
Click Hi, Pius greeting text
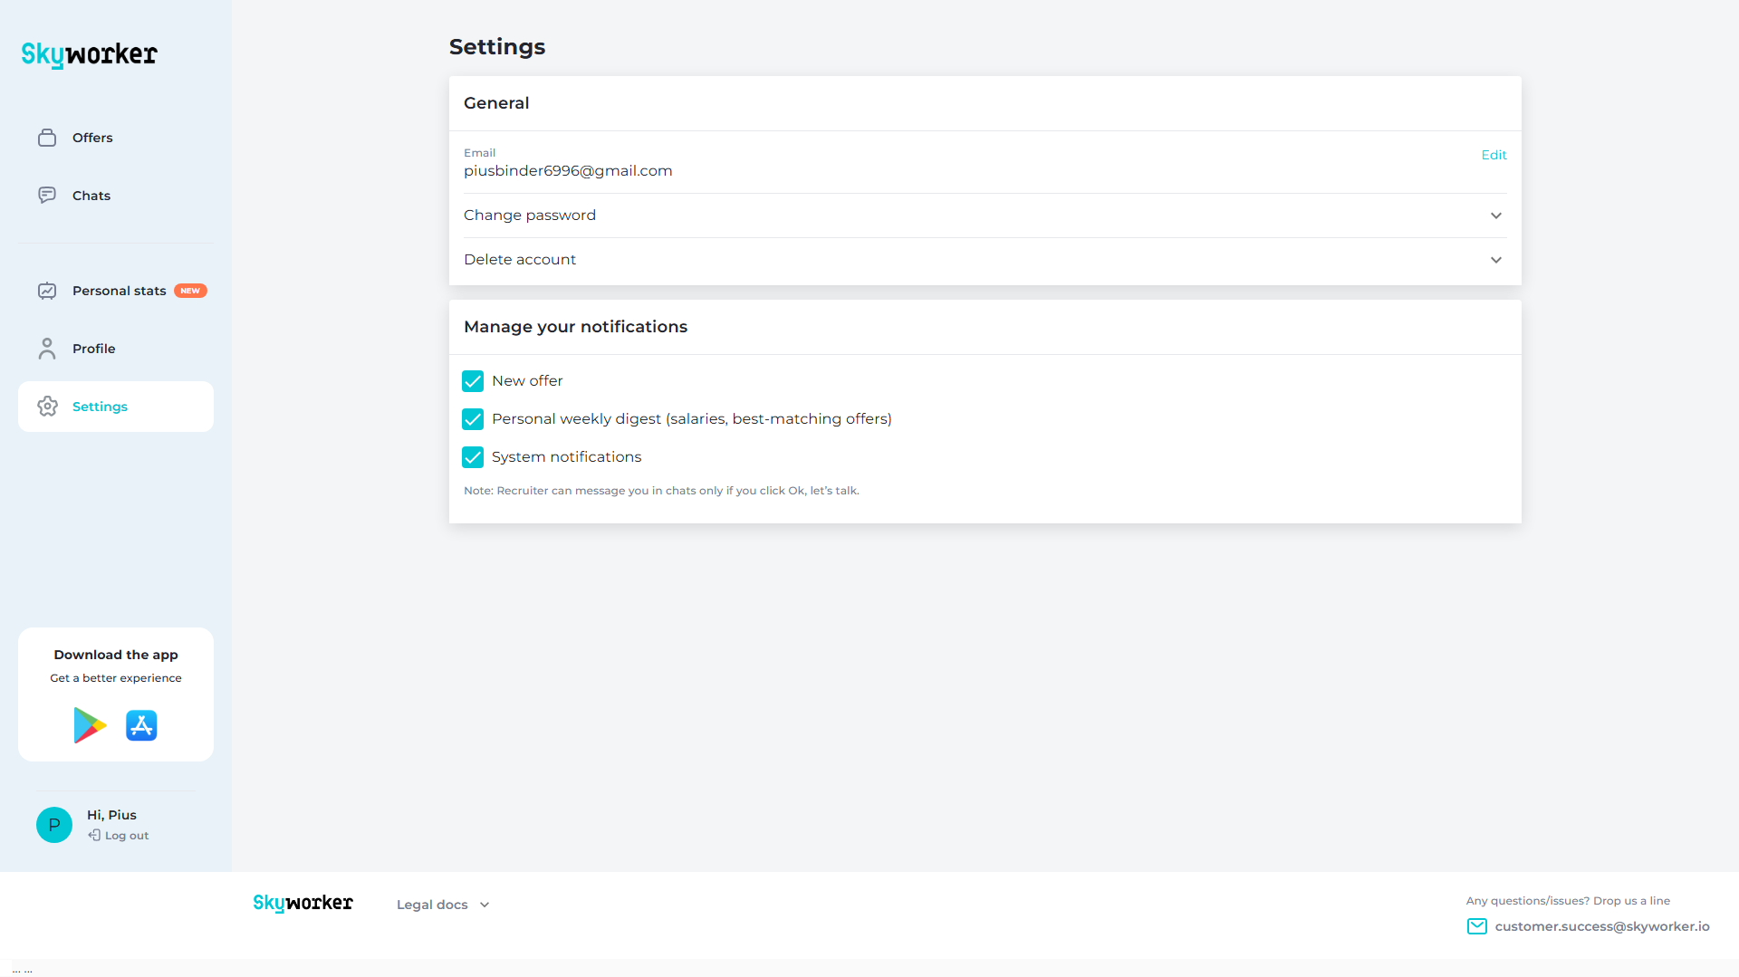tap(111, 815)
